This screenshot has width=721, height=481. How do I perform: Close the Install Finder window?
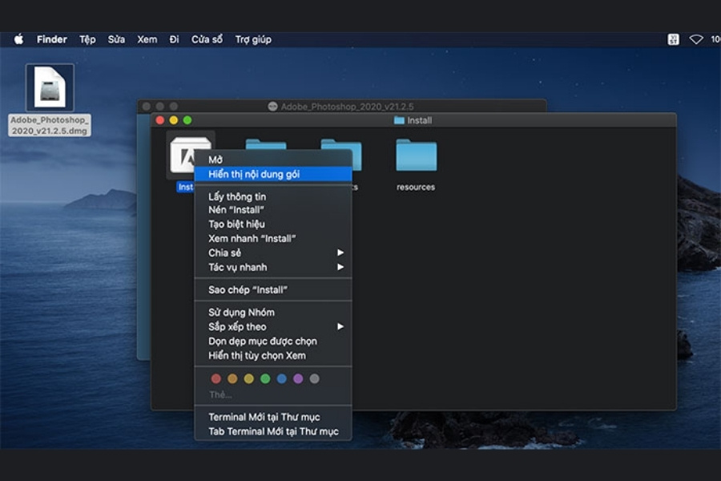pos(160,120)
